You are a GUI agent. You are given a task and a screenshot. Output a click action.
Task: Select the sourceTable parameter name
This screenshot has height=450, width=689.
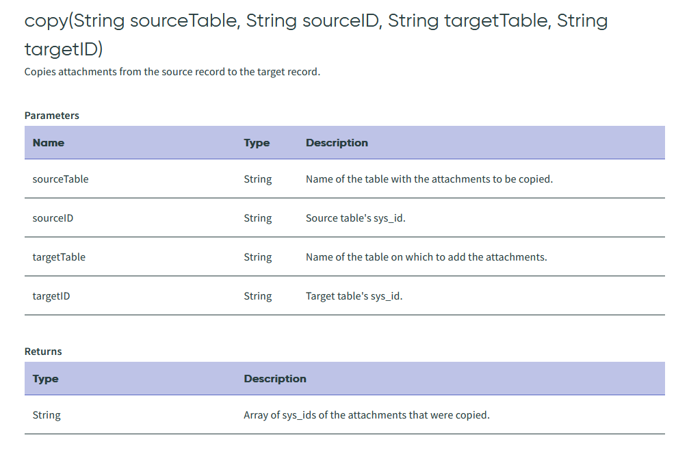[x=61, y=179]
